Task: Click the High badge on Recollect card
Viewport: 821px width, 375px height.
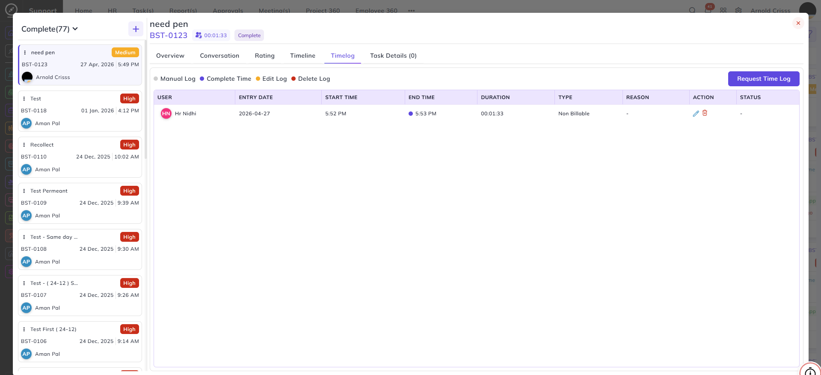Action: pyautogui.click(x=129, y=145)
